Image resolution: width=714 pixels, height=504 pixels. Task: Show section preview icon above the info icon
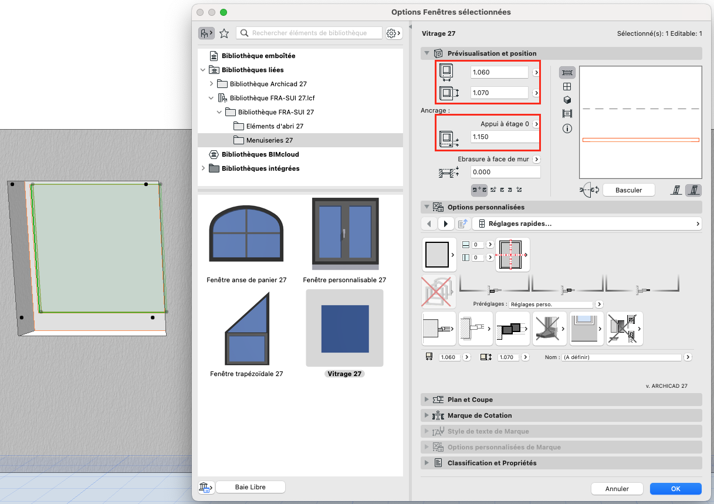567,113
